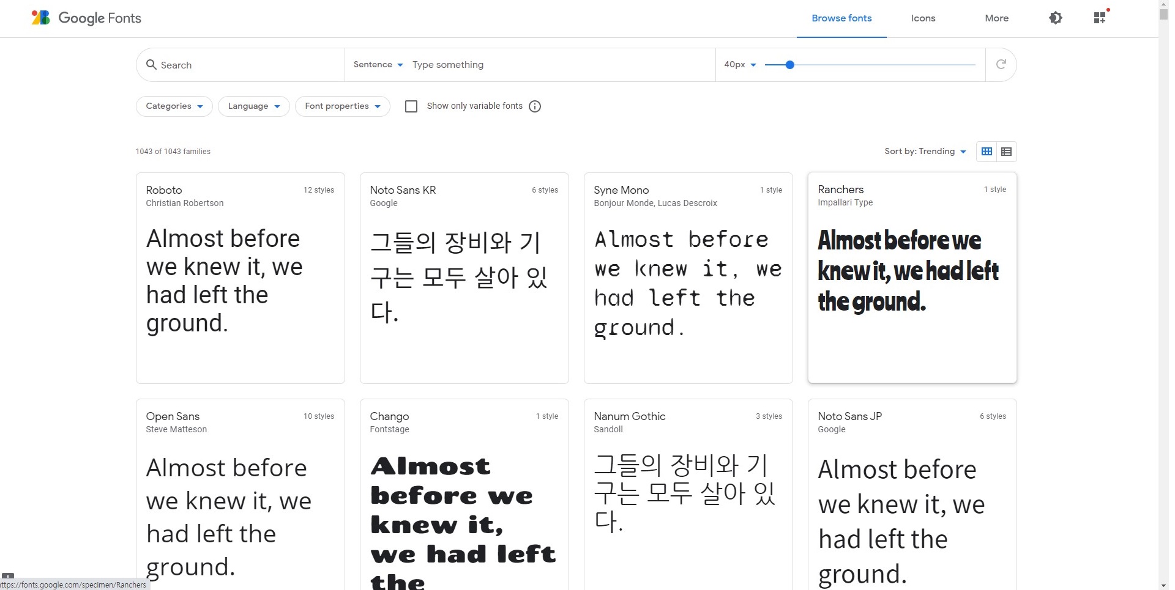Click the page vertical scrollbar thumb
The height and width of the screenshot is (590, 1175).
[1163, 13]
